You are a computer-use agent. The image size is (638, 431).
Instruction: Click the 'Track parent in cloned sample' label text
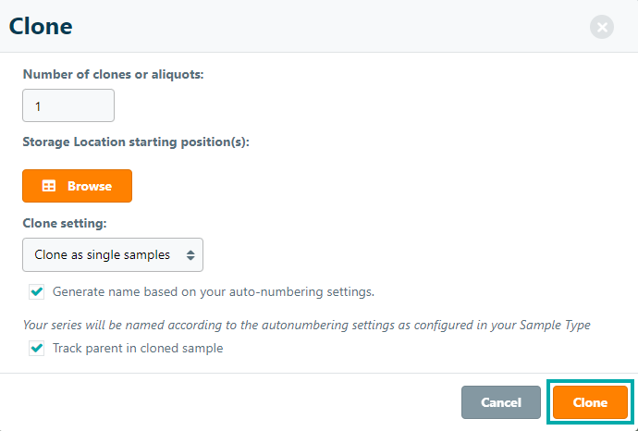tap(138, 349)
